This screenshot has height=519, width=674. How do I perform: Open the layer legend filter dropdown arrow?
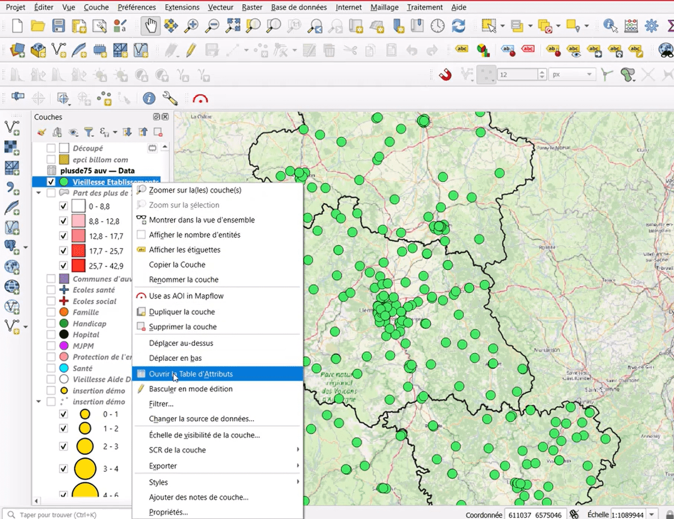(115, 132)
